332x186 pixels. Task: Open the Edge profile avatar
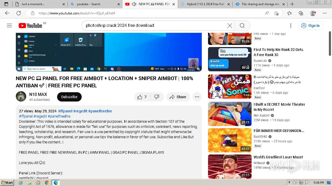(x=313, y=13)
